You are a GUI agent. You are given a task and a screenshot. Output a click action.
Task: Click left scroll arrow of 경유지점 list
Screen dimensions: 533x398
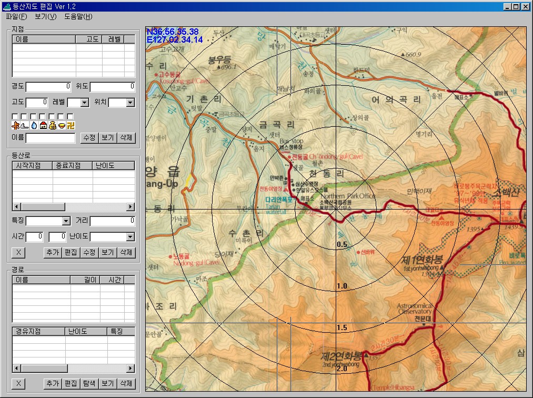pos(17,369)
